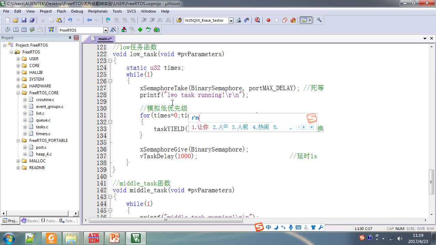Open the File menu
This screenshot has width=436, height=245.
6,11
